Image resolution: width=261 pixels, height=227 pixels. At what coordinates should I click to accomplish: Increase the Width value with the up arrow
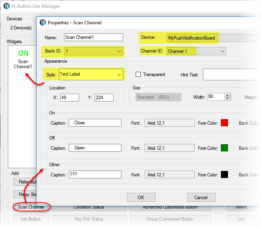coord(227,95)
